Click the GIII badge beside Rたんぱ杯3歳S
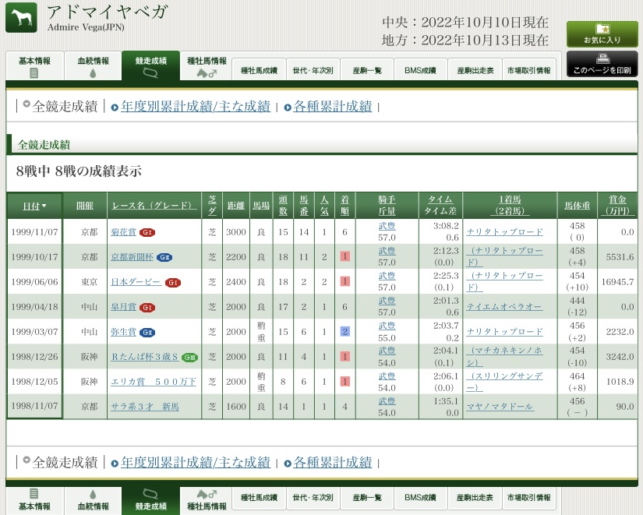This screenshot has height=515, width=643. pos(189,357)
